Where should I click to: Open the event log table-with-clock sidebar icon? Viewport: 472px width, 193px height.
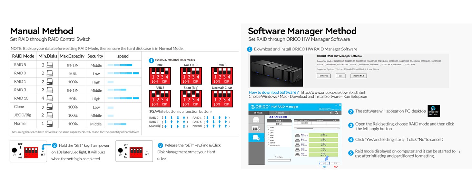point(256,128)
